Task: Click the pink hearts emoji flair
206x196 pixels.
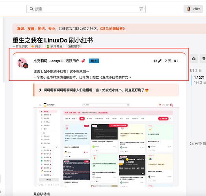Action: tap(83, 61)
